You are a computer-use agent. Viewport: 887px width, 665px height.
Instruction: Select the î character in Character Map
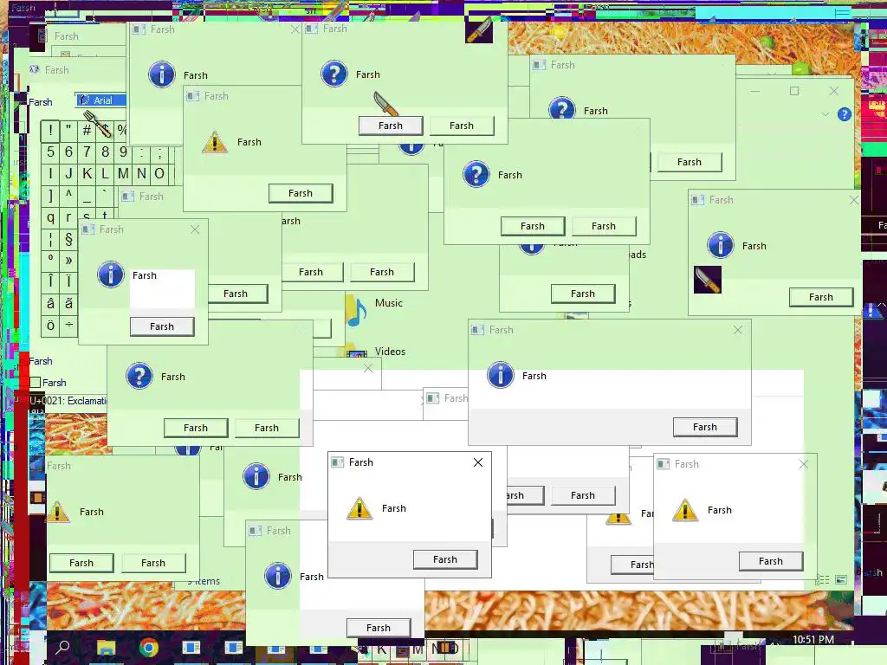(50, 281)
